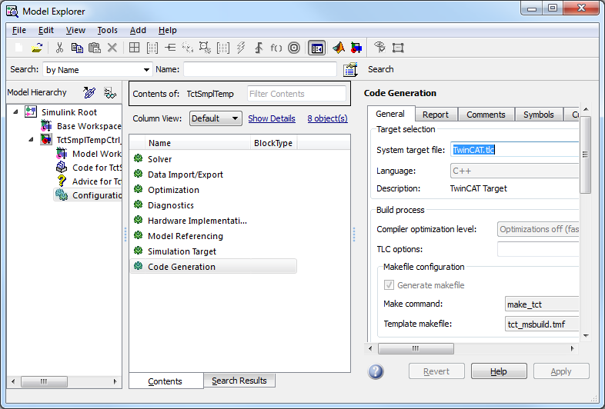Click the Revert button
This screenshot has width=605, height=409.
pyautogui.click(x=436, y=371)
